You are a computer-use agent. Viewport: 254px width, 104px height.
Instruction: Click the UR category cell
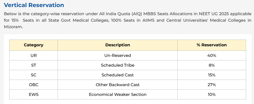(x=34, y=56)
